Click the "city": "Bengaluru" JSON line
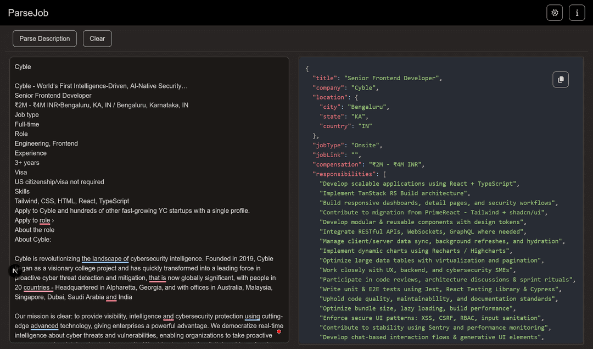The height and width of the screenshot is (349, 593). [x=354, y=107]
